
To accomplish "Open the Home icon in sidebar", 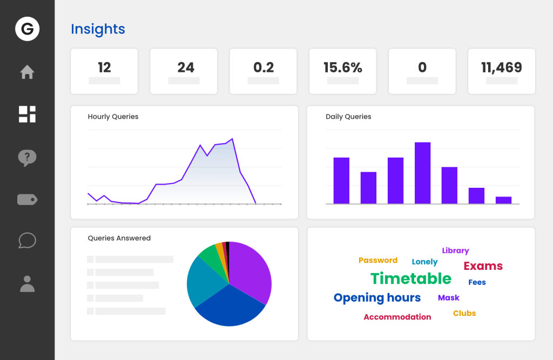I will coord(27,72).
